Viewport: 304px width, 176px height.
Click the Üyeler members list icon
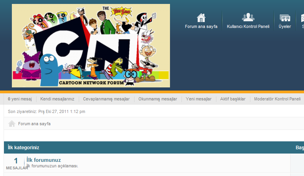pos(285,18)
